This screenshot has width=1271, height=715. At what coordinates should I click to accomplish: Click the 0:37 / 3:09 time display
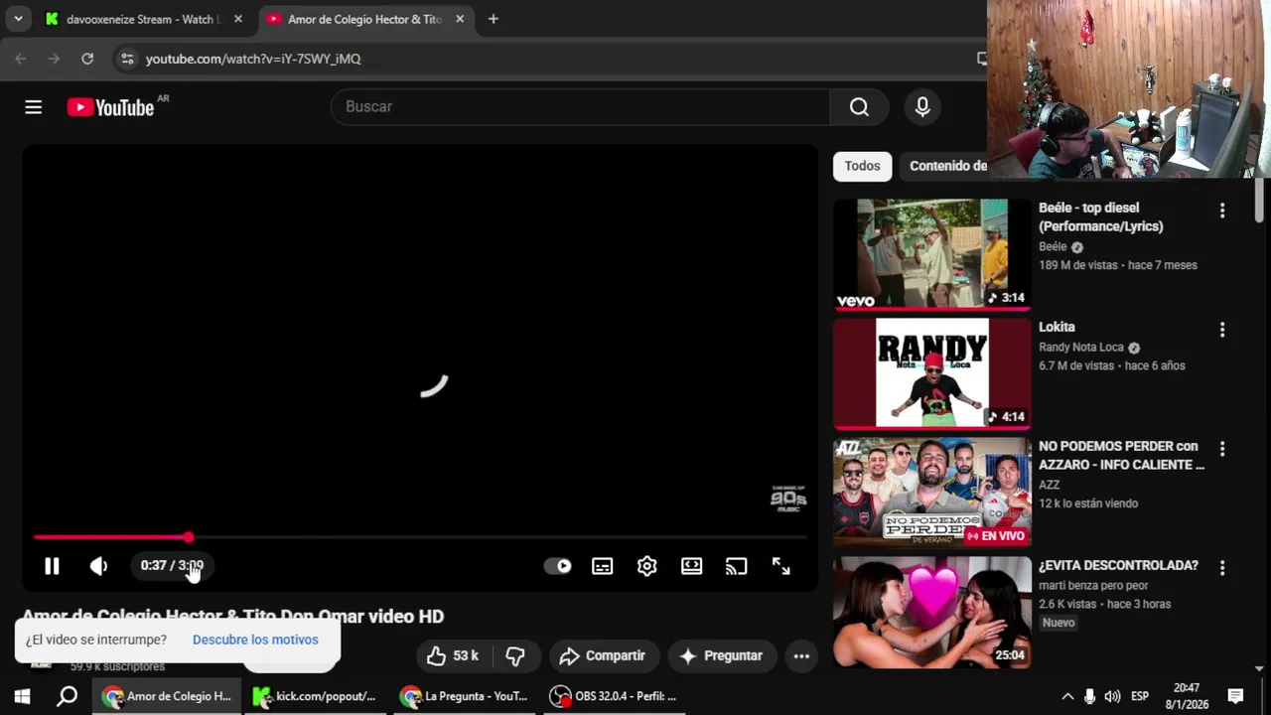click(x=172, y=565)
